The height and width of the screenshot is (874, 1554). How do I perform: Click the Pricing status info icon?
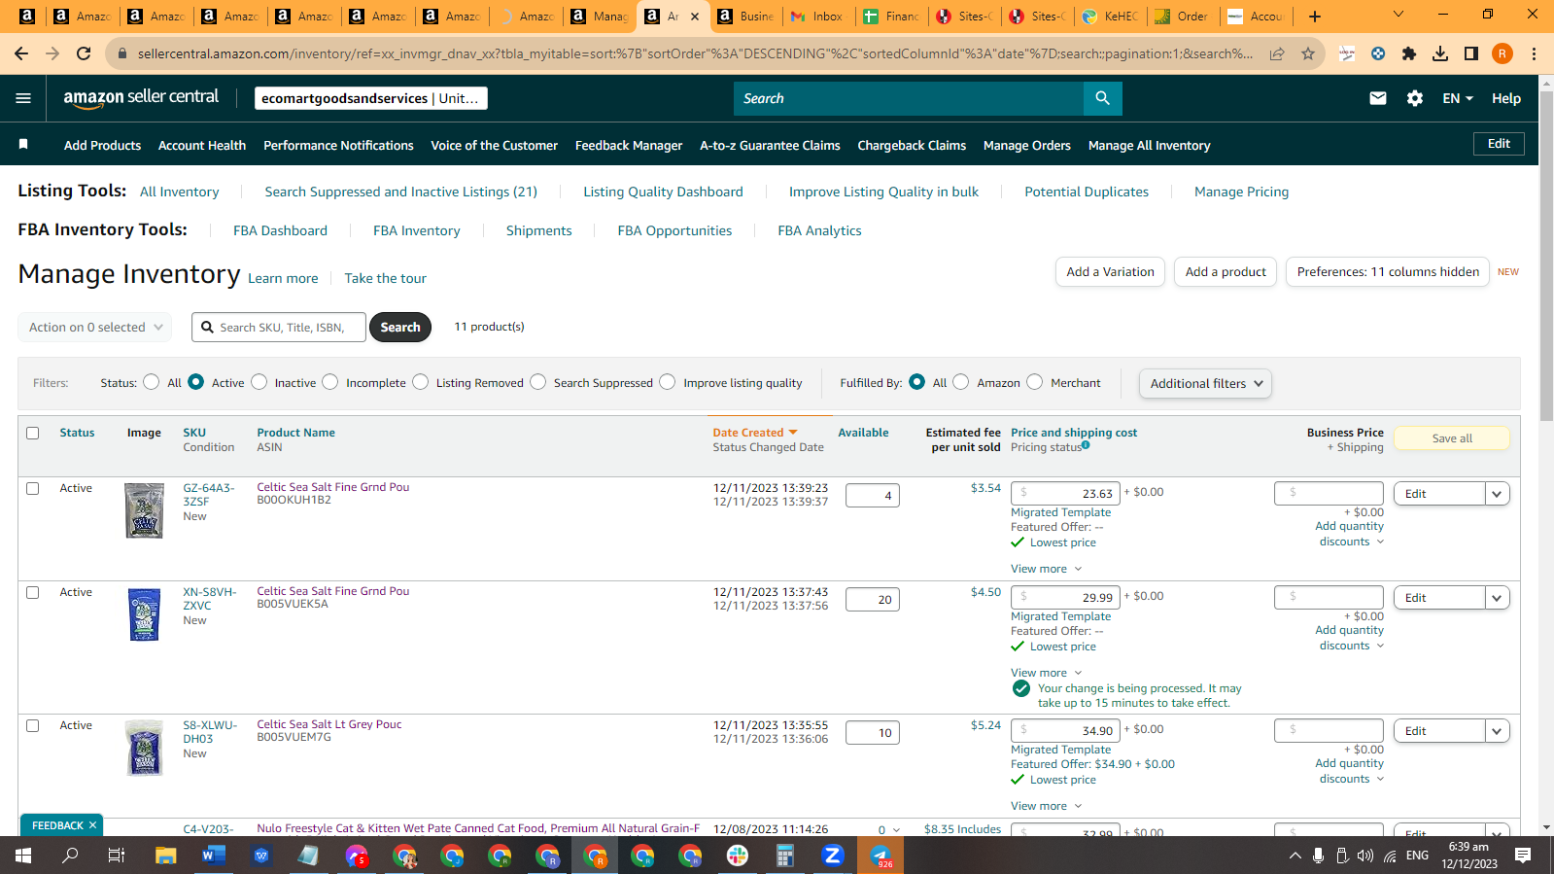[x=1086, y=446]
